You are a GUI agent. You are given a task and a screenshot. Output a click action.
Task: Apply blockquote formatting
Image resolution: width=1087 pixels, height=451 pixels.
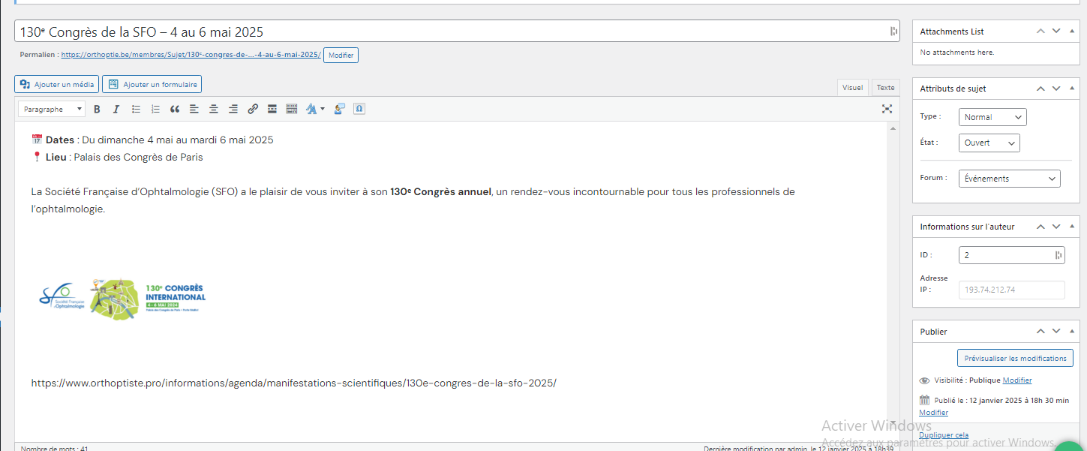tap(175, 110)
